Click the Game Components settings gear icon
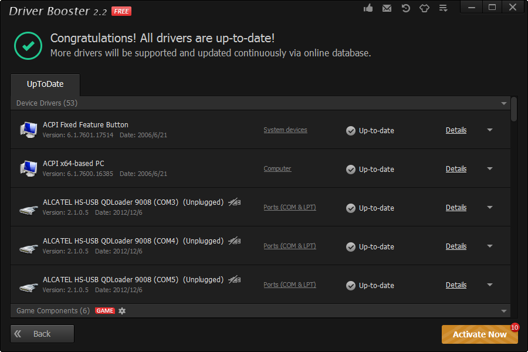Viewport: 528px width, 352px height. [122, 311]
